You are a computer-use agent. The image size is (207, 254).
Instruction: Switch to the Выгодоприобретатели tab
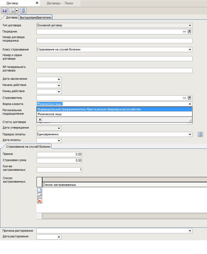(36, 17)
